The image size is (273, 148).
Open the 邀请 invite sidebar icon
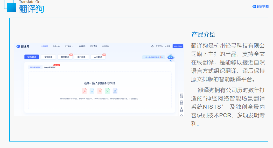click(181, 110)
